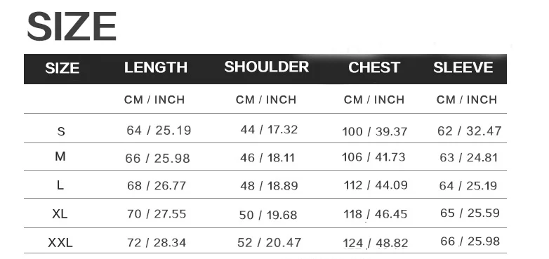The image size is (549, 259).
Task: Click chest value 124 / 48.82
Action: click(376, 243)
